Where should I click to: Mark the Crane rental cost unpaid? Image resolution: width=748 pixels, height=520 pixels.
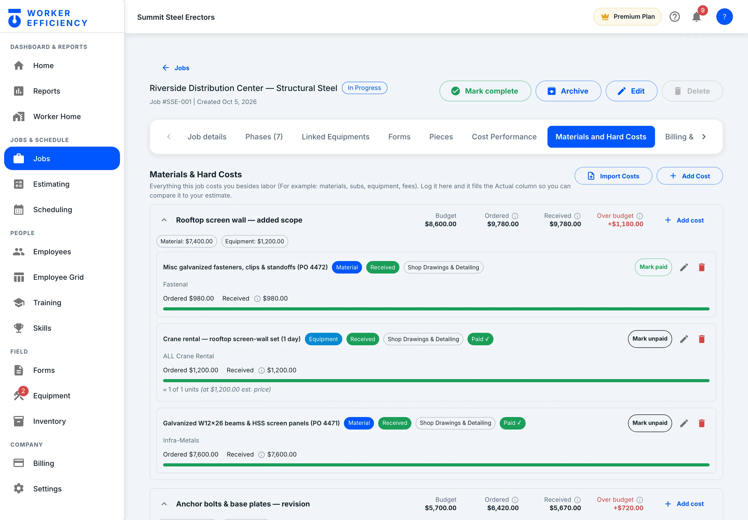(650, 339)
